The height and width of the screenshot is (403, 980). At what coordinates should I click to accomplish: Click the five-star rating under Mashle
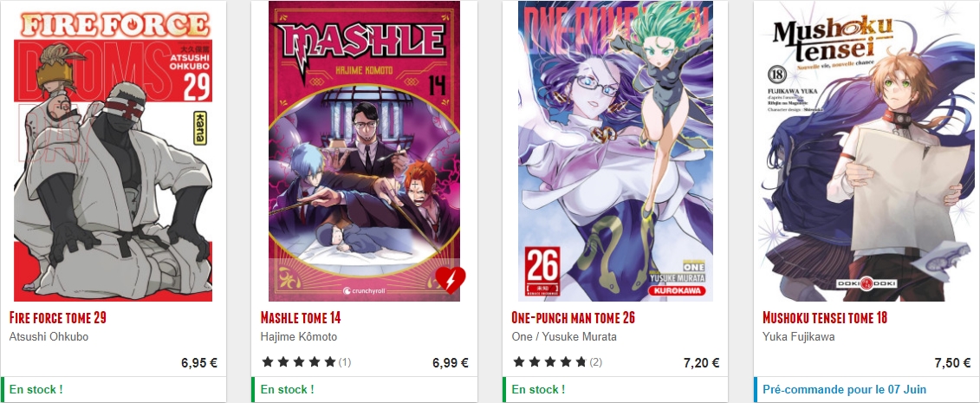coord(299,361)
